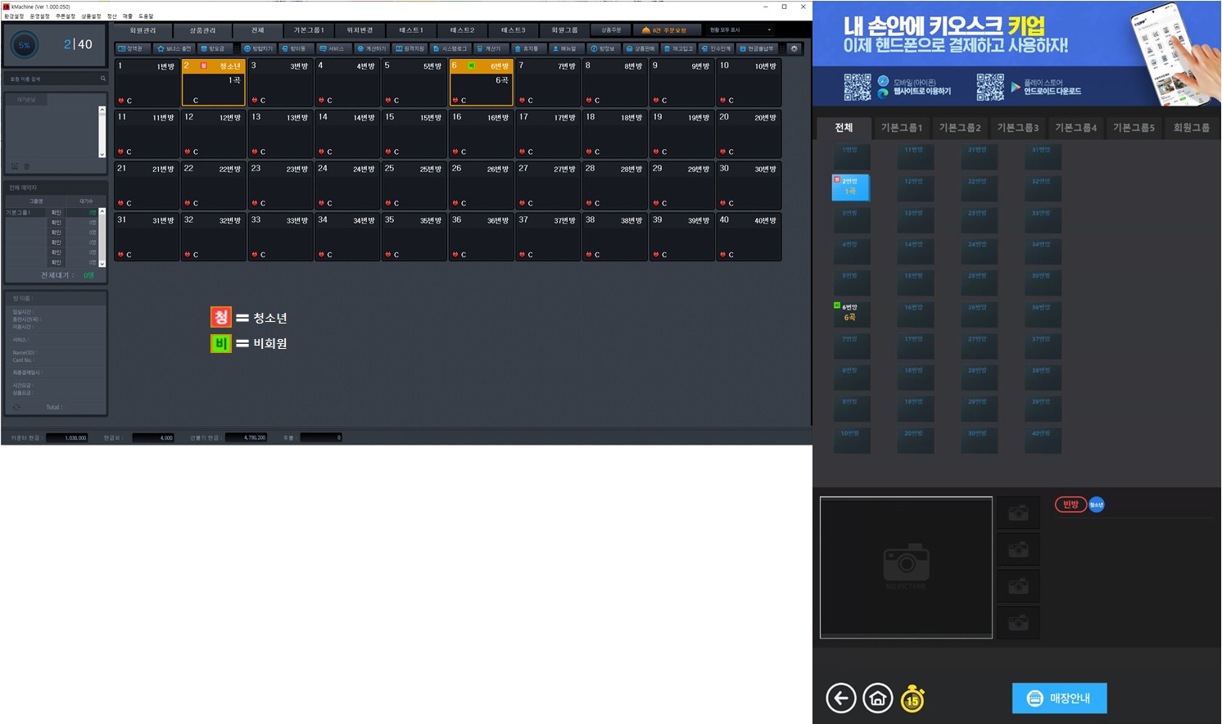Select the kiosk 기본그룹2 tab
The width and height of the screenshot is (1222, 724).
click(x=960, y=128)
